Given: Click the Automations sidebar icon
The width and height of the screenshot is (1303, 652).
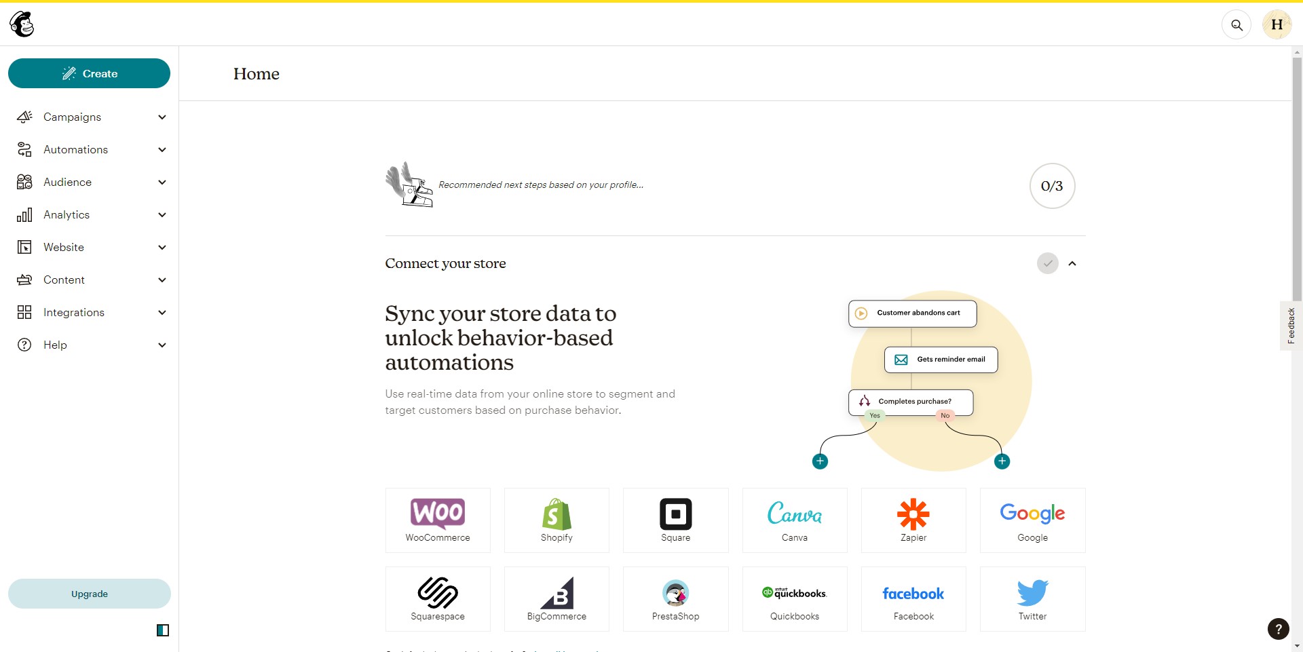Looking at the screenshot, I should click(24, 149).
